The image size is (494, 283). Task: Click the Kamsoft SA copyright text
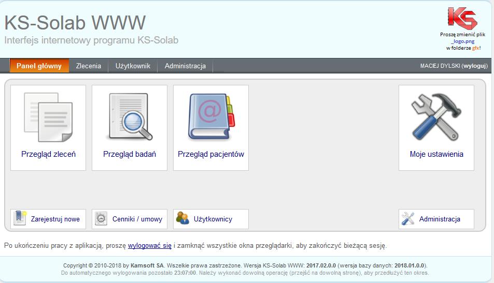coord(147,265)
